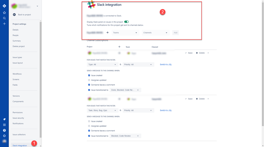Check Assignee updated in second subscription

pos(89,126)
